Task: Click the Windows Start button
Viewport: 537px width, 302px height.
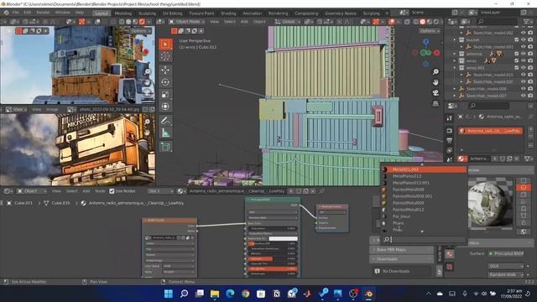Action: pos(169,294)
